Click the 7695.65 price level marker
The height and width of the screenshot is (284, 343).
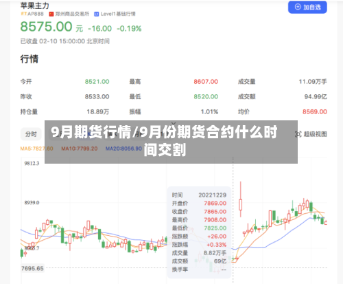click(32, 268)
